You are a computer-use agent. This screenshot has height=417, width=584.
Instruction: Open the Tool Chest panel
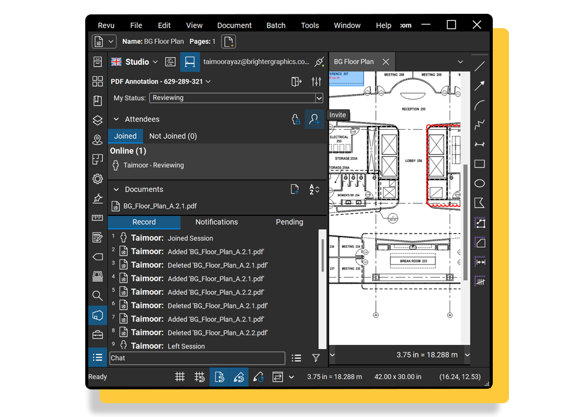[x=97, y=334]
